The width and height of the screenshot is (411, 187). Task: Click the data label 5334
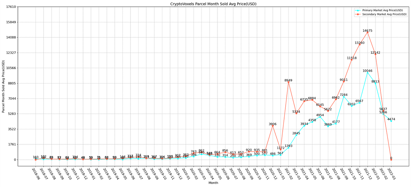pos(296,112)
